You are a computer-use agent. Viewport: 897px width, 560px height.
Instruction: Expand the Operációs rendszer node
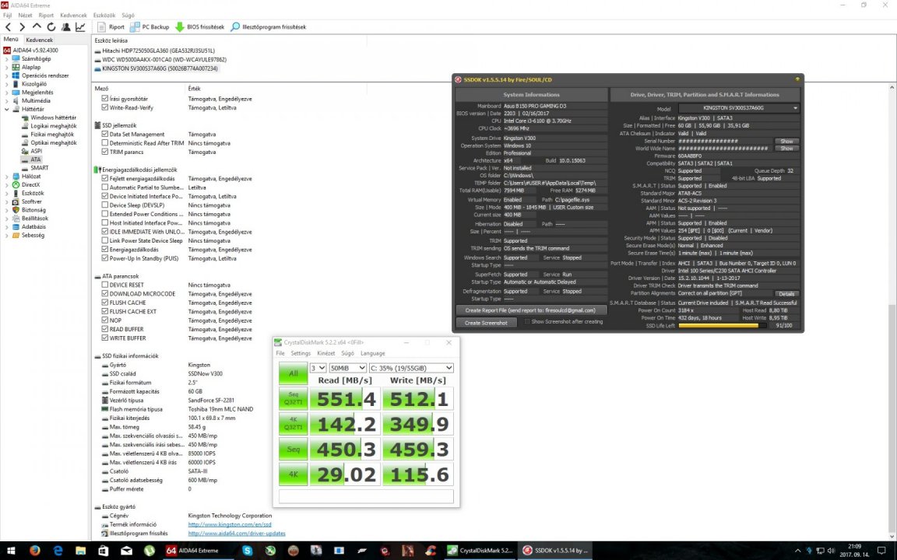[x=7, y=75]
